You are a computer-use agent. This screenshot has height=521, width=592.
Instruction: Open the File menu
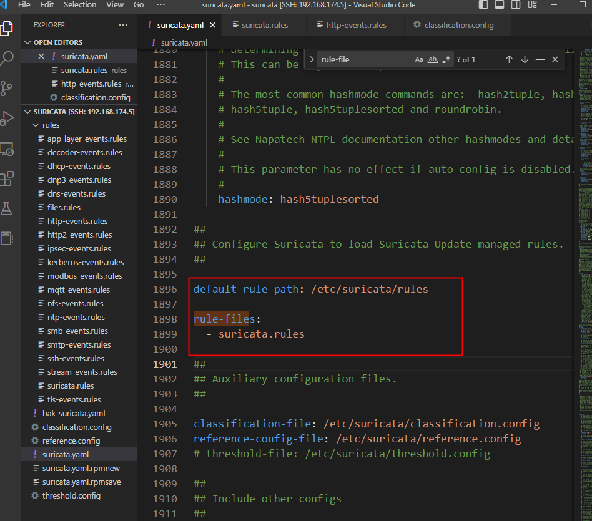tap(24, 5)
